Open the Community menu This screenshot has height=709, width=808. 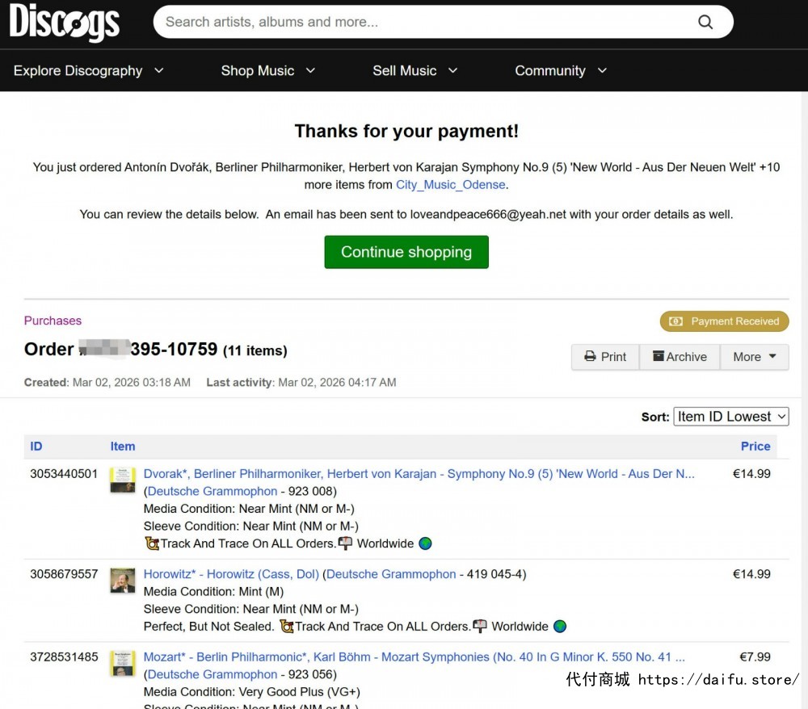point(560,71)
